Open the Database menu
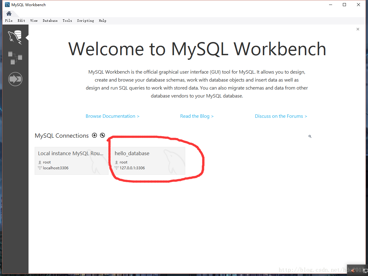 point(50,21)
